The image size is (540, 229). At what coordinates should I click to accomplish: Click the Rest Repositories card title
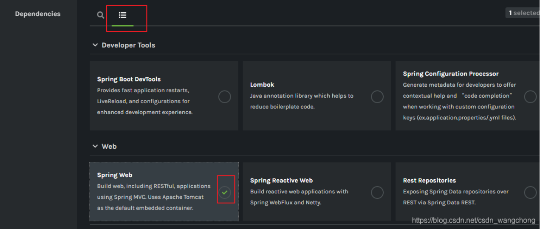pos(430,181)
